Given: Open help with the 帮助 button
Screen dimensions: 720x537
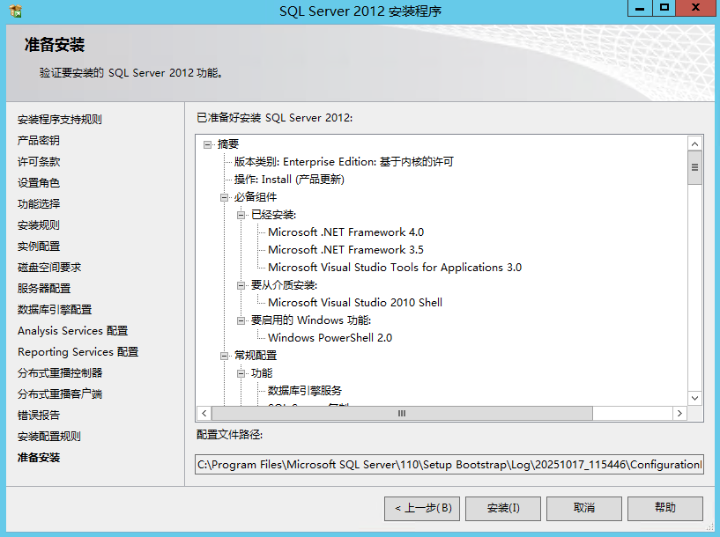Looking at the screenshot, I should (664, 508).
